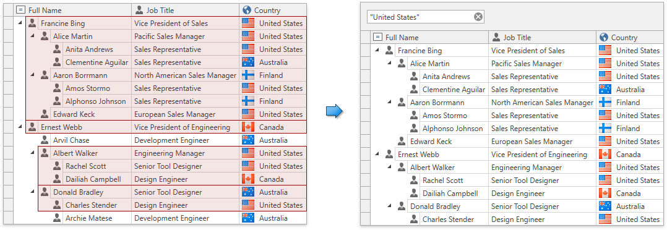Click the row indicator cell beside Arvil Chase
This screenshot has height=230, width=667.
pos(8,140)
